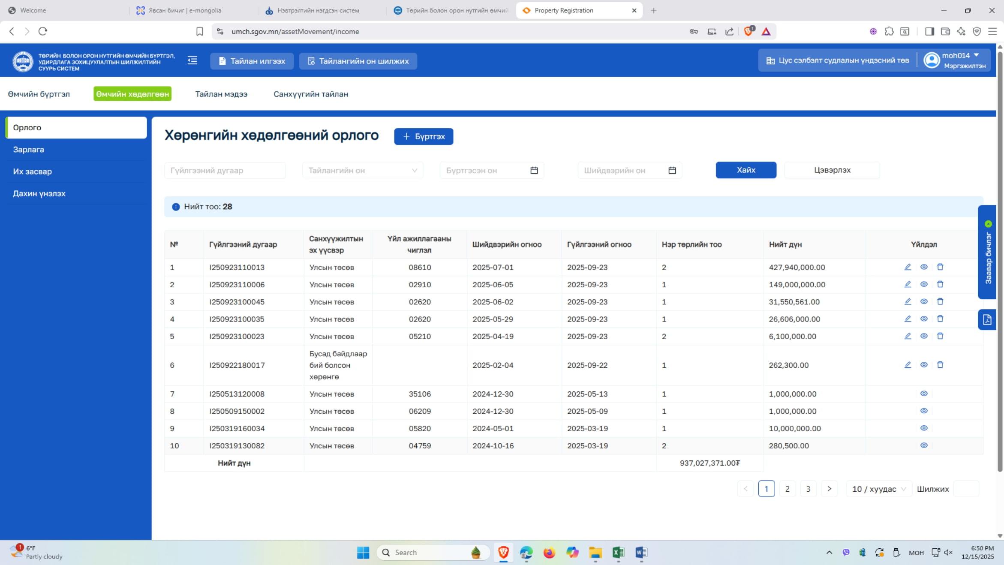Click the calendar icon in Шийдвэрийн он
1004x565 pixels.
tap(672, 171)
